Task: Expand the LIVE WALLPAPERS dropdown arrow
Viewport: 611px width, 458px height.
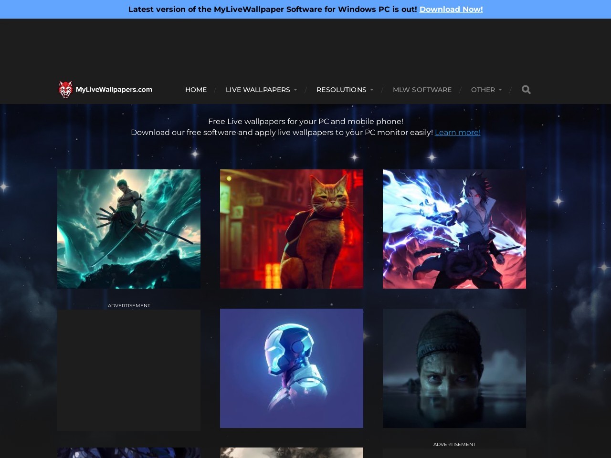Action: click(295, 90)
